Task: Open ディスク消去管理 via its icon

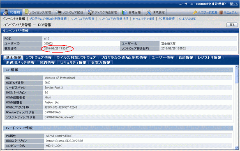Action: point(90,12)
